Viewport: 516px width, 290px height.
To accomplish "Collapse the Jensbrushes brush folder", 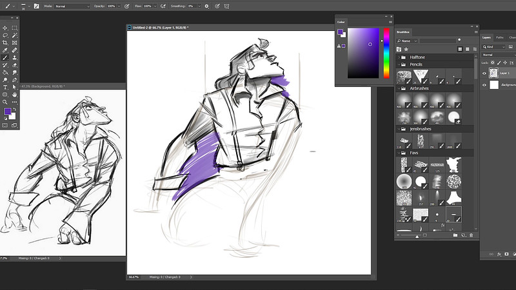I will (399, 129).
